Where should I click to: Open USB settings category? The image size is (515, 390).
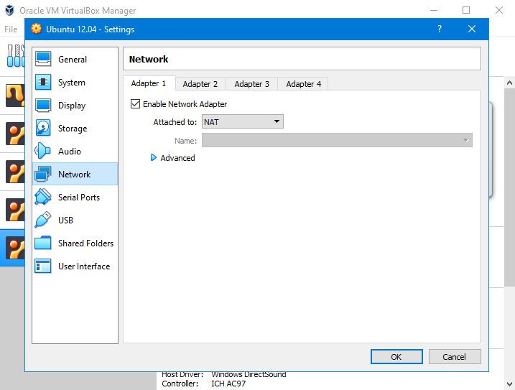[75, 220]
